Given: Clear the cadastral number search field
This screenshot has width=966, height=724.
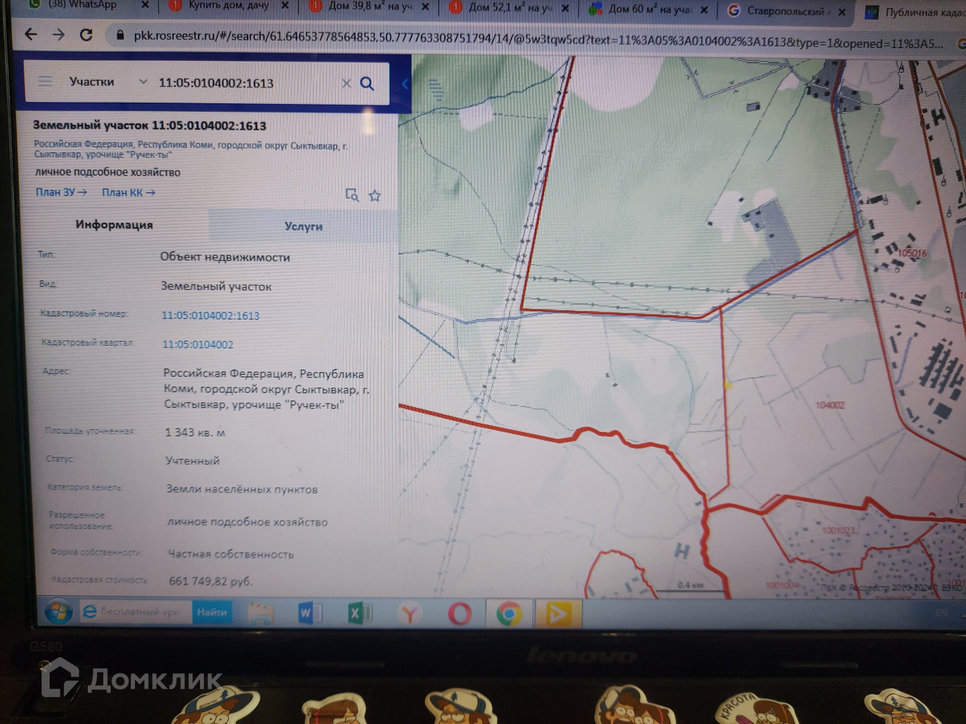Looking at the screenshot, I should pos(346,83).
